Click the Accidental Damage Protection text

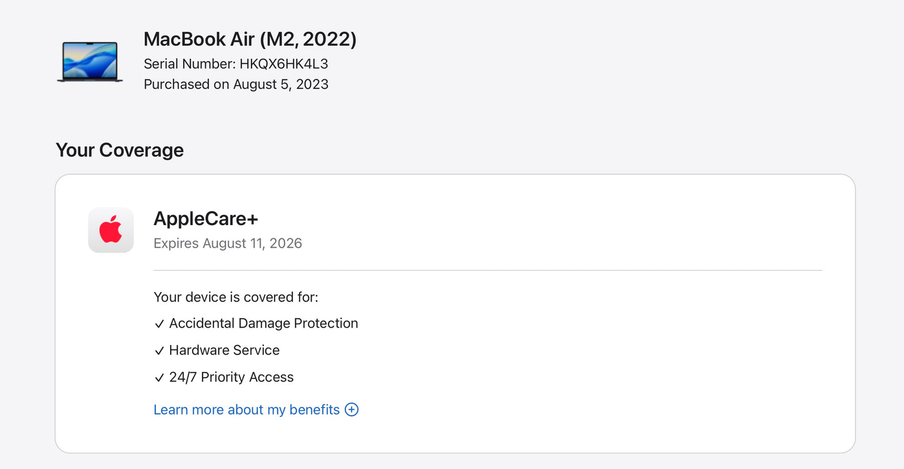263,323
